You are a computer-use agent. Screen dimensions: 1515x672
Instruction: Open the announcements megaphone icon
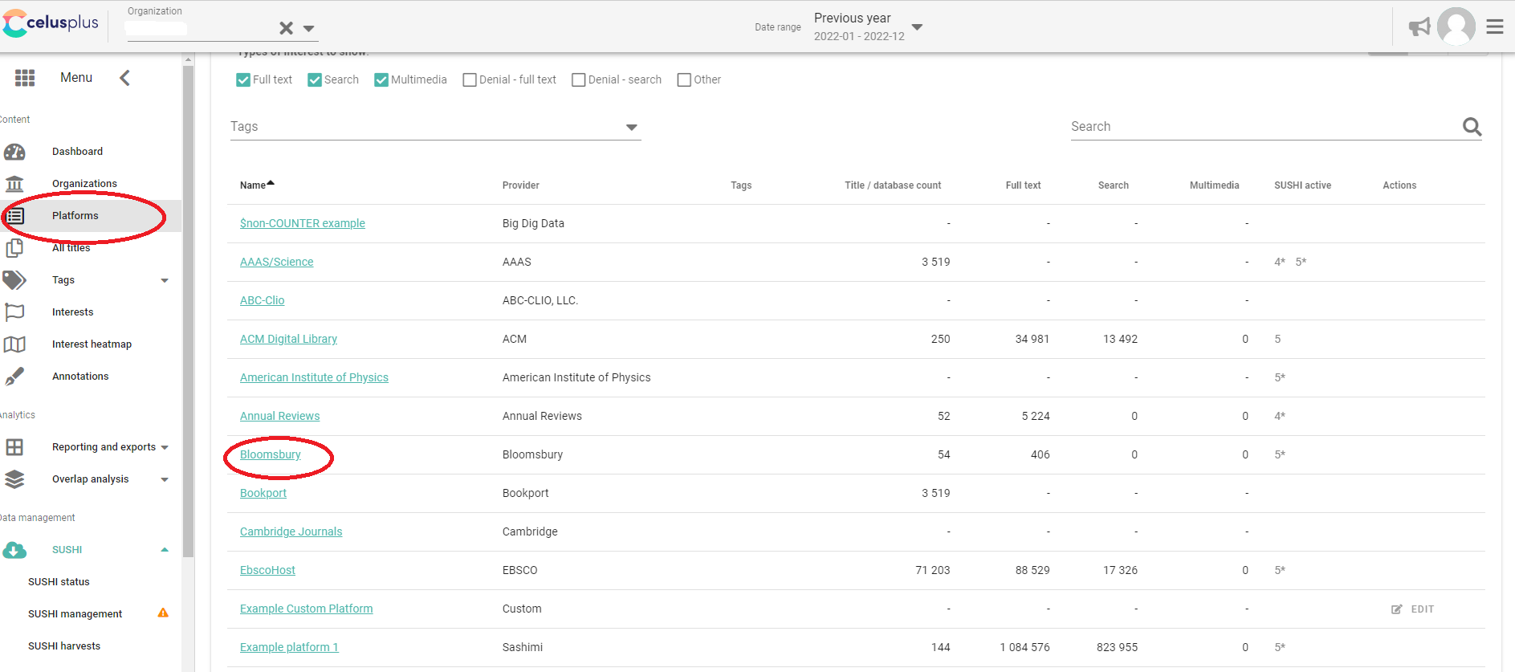coord(1419,27)
